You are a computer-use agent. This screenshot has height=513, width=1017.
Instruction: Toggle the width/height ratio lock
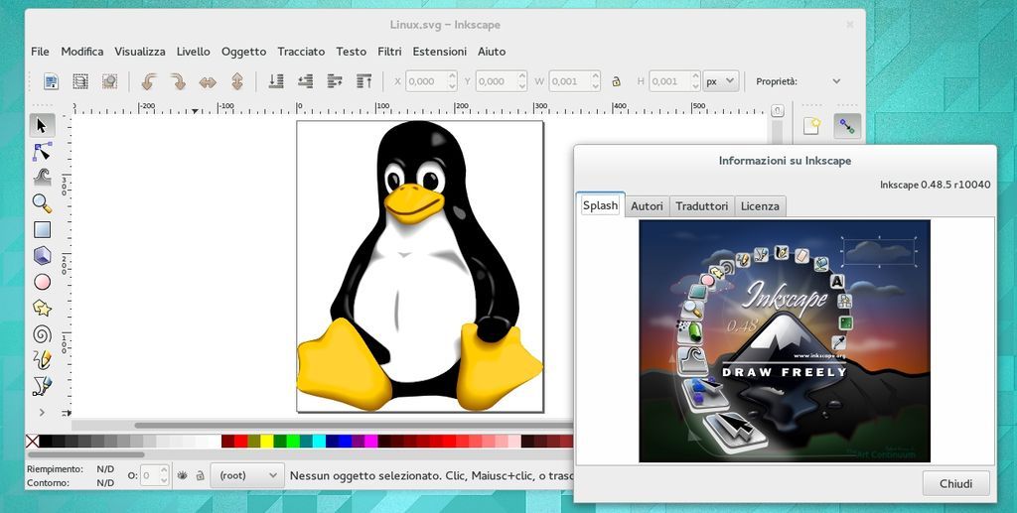tap(616, 81)
